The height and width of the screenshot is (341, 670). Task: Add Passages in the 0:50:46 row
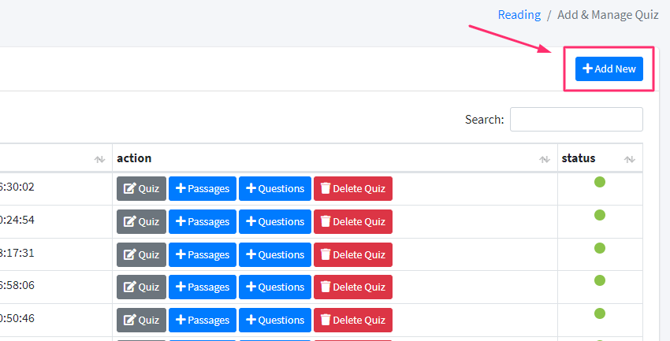(x=203, y=320)
